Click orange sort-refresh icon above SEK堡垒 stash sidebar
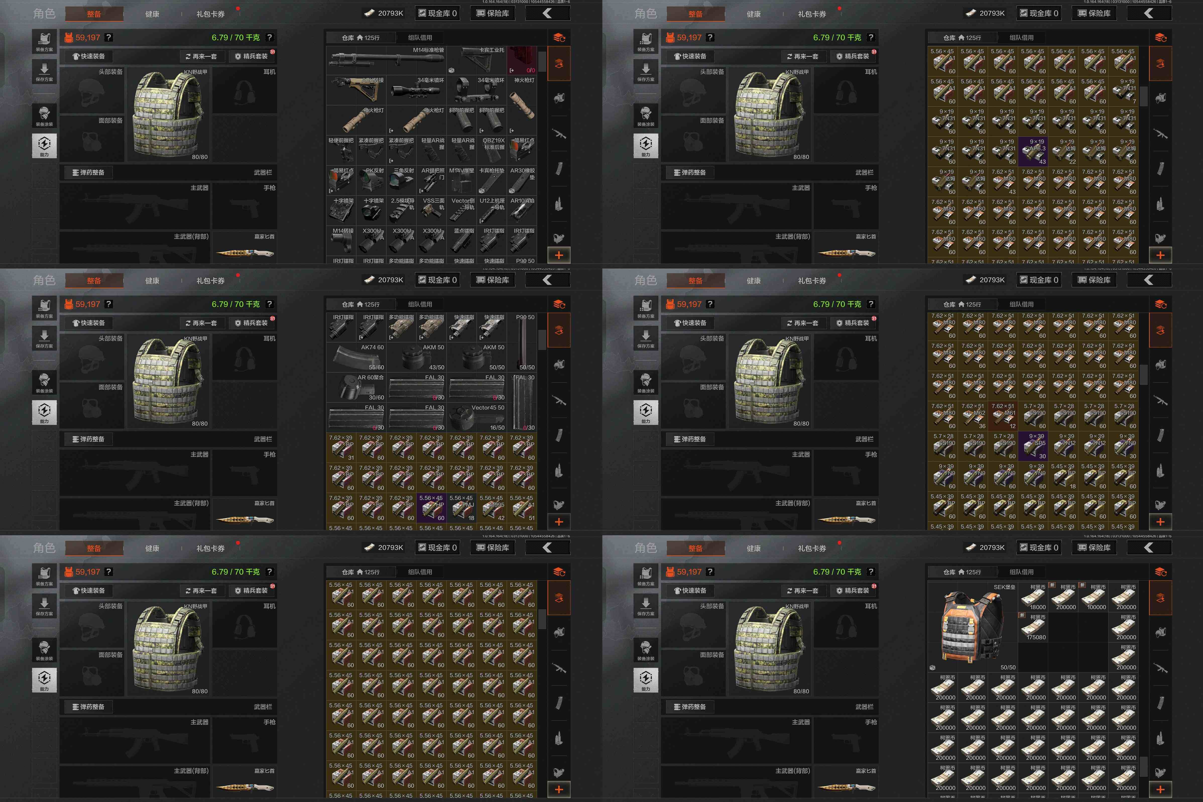The width and height of the screenshot is (1203, 802). tap(1161, 572)
